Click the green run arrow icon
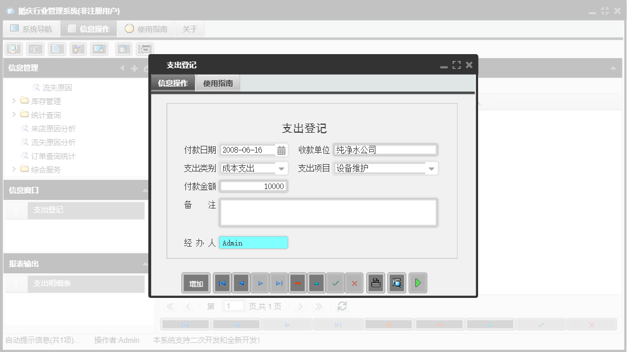Image resolution: width=627 pixels, height=352 pixels. (x=418, y=283)
